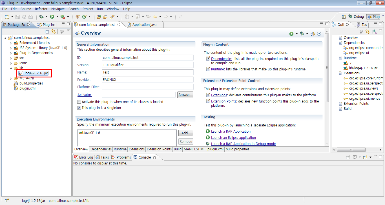Screen dimensions: 385x205
Task: Check 'Activate this plug-in when one of its classes is loaded'
Action: click(x=79, y=102)
